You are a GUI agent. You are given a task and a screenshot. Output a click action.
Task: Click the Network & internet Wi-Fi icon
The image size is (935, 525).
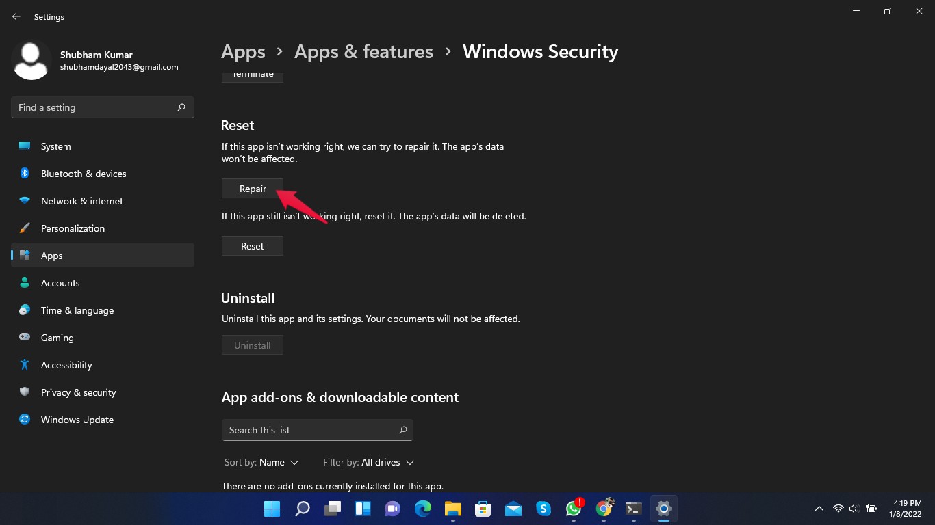point(25,201)
